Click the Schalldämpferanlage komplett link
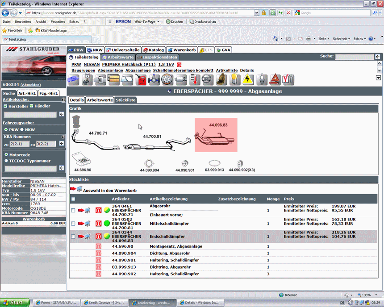Image resolution: width=384 pixels, height=307 pixels. click(x=183, y=71)
